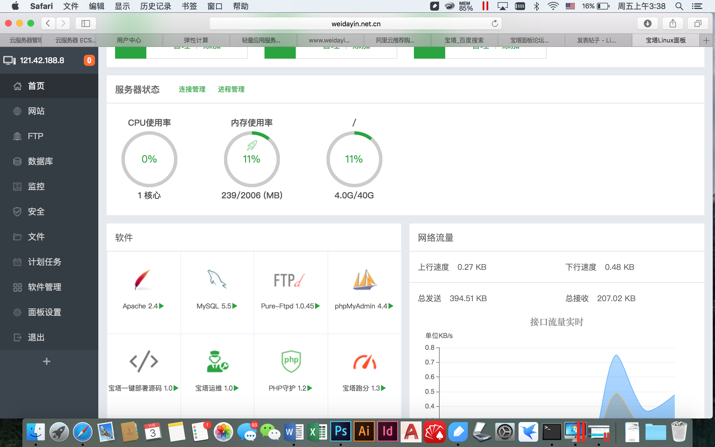
Task: Click the MySQL dolphin icon
Action: point(217,279)
